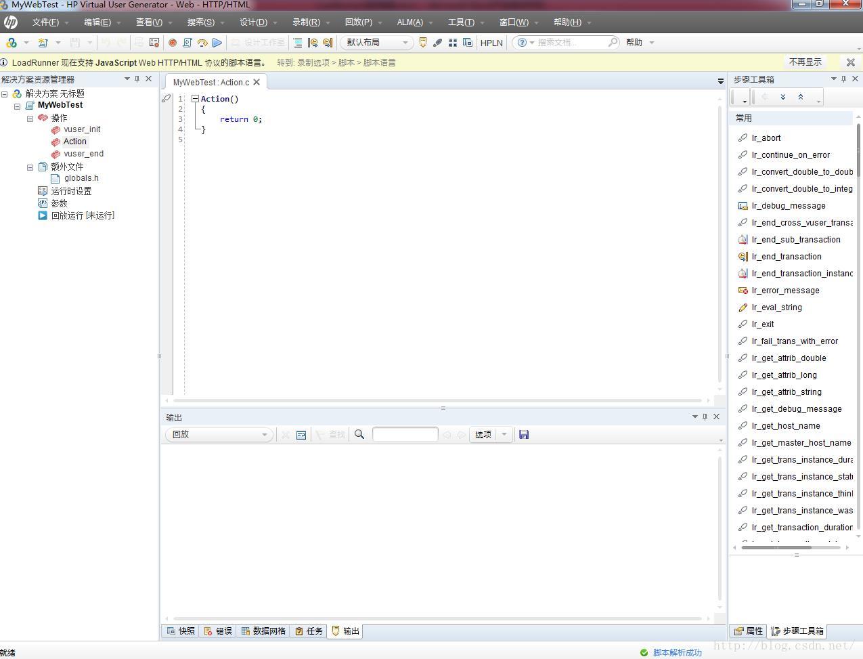Click the runtime settings toolbar icon
The height and width of the screenshot is (659, 863).
154,43
